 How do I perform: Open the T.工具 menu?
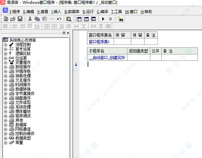pyautogui.click(x=116, y=12)
